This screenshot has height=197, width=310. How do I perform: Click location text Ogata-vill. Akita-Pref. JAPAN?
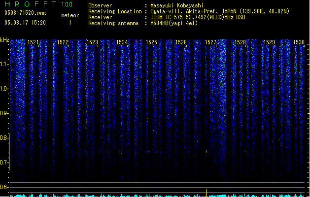pos(194,11)
